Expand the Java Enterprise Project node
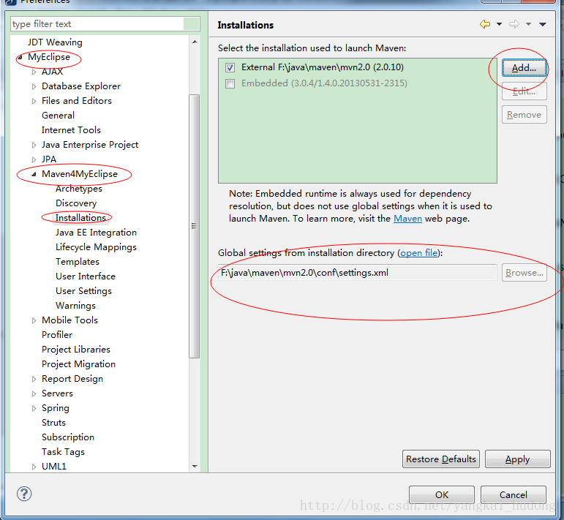Image resolution: width=564 pixels, height=520 pixels. [x=34, y=145]
